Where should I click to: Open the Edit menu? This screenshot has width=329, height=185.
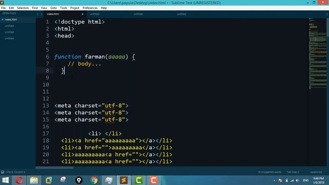point(11,8)
